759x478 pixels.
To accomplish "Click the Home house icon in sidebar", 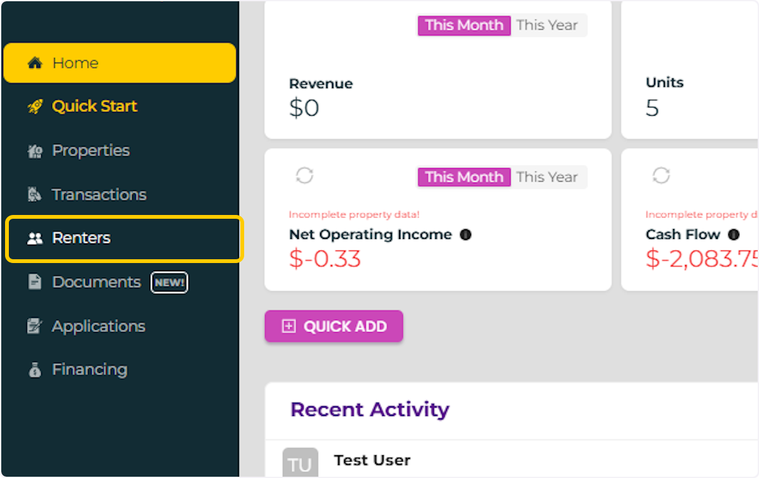I will pos(35,63).
